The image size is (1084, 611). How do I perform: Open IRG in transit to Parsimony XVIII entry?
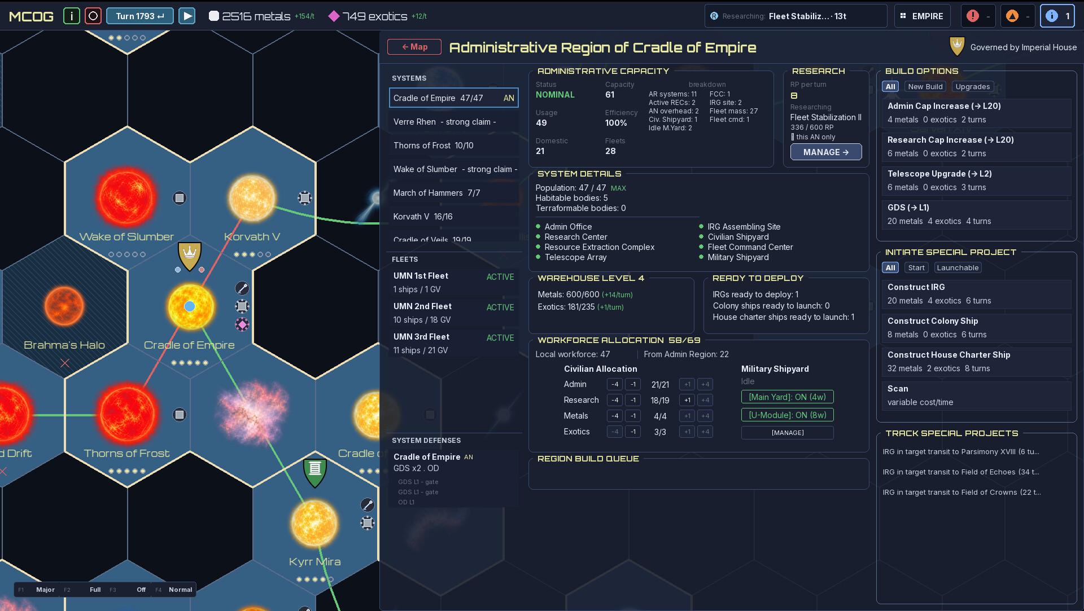click(x=961, y=452)
